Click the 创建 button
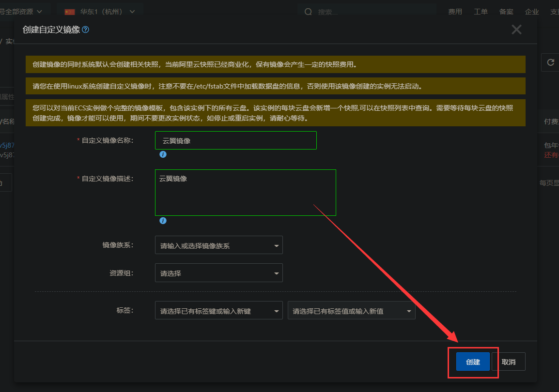The height and width of the screenshot is (392, 559). 473,362
